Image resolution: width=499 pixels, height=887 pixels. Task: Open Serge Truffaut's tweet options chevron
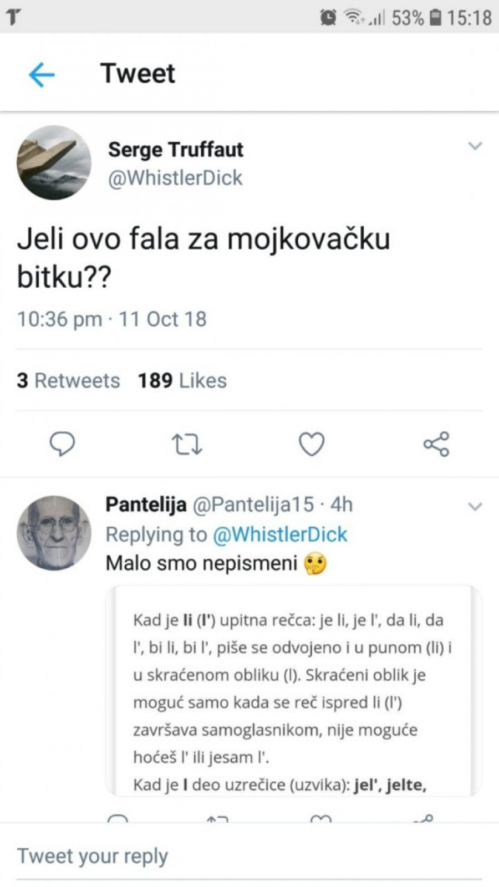[475, 147]
